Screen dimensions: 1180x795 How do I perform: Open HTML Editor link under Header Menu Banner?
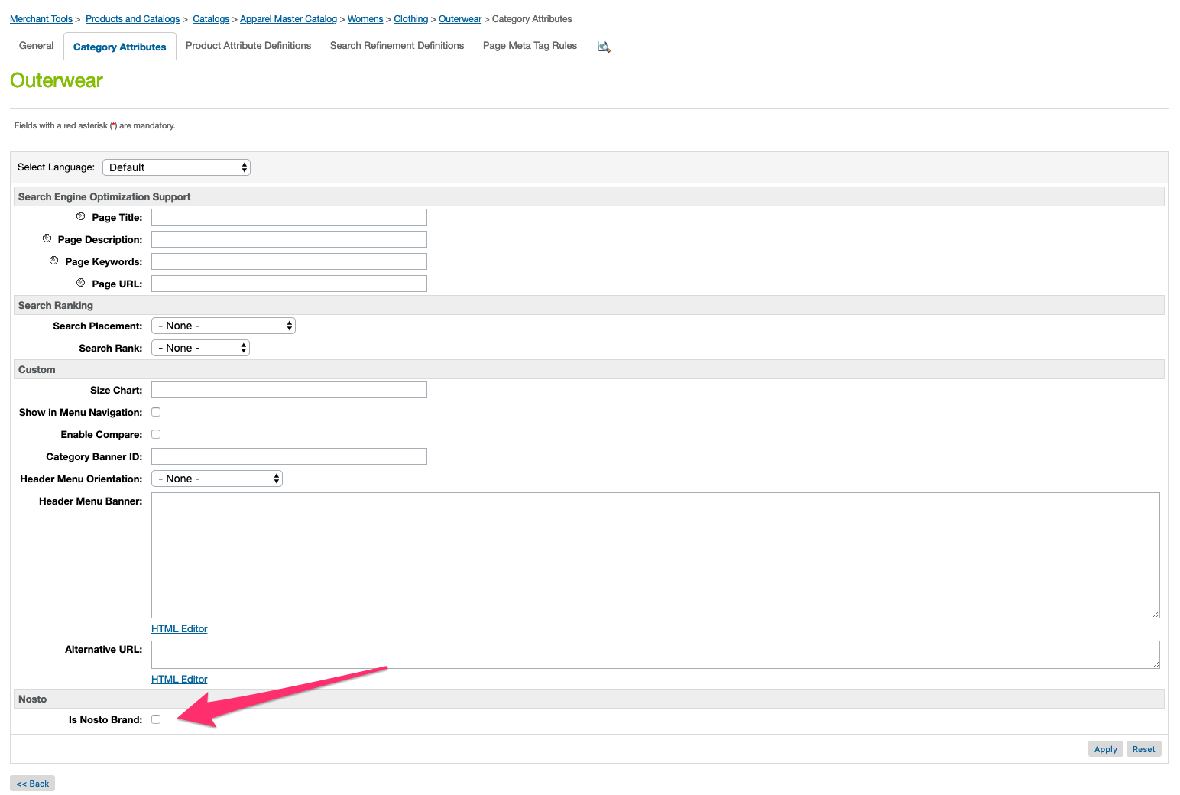[x=180, y=629]
